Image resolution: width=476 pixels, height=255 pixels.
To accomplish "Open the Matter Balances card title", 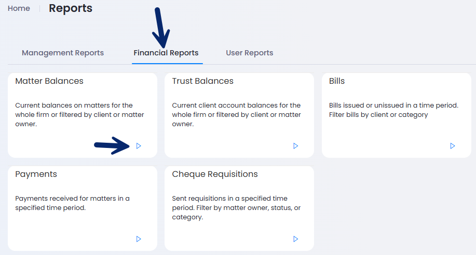I will pos(49,81).
